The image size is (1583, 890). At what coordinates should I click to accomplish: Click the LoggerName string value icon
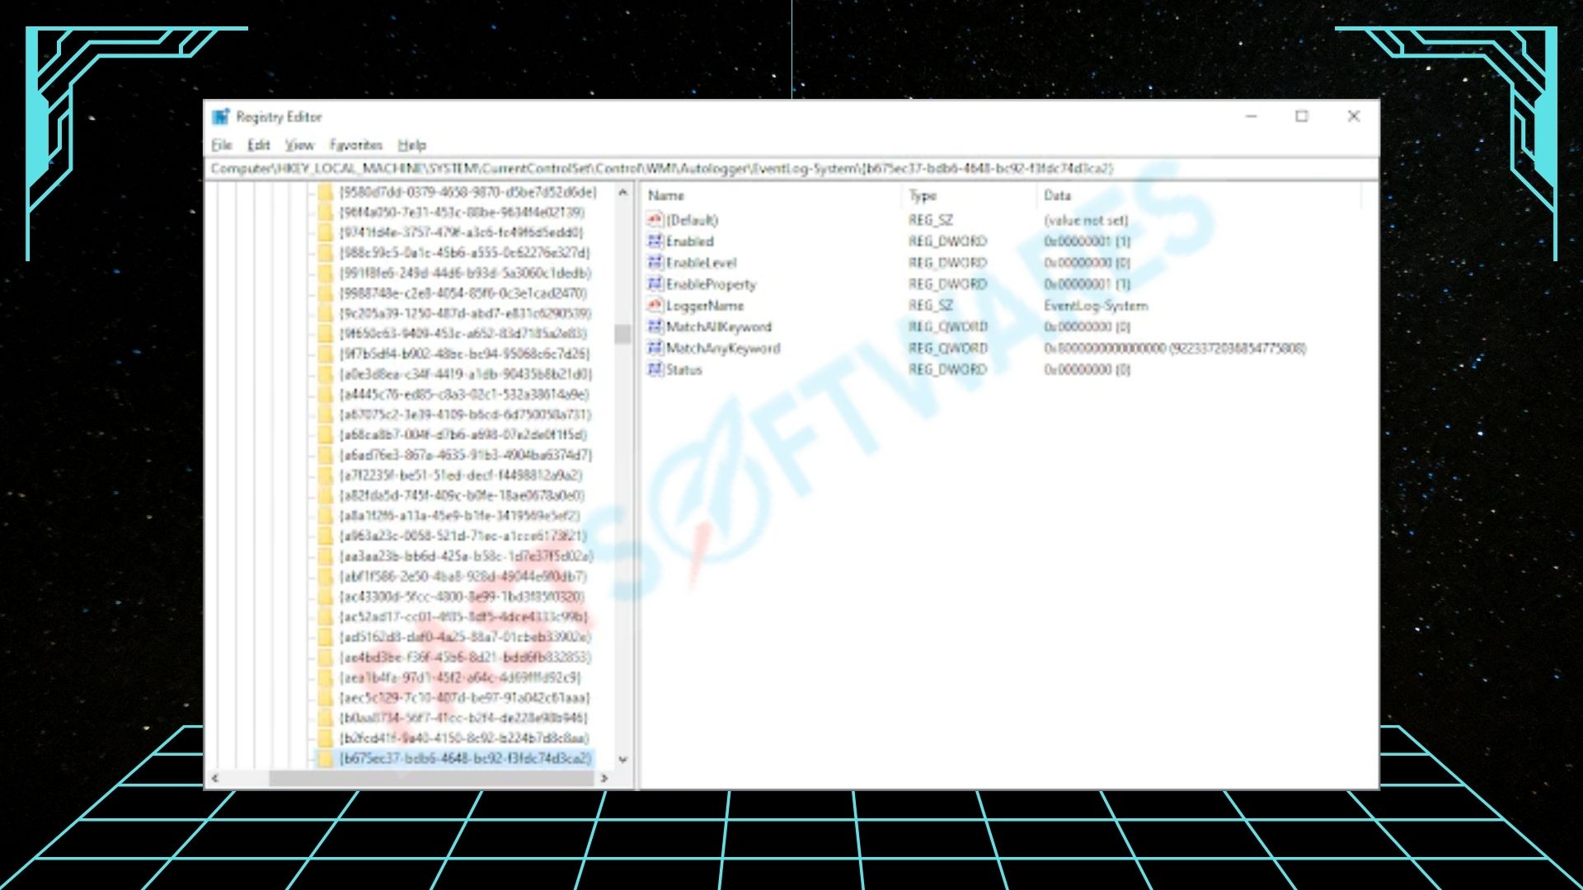point(655,306)
